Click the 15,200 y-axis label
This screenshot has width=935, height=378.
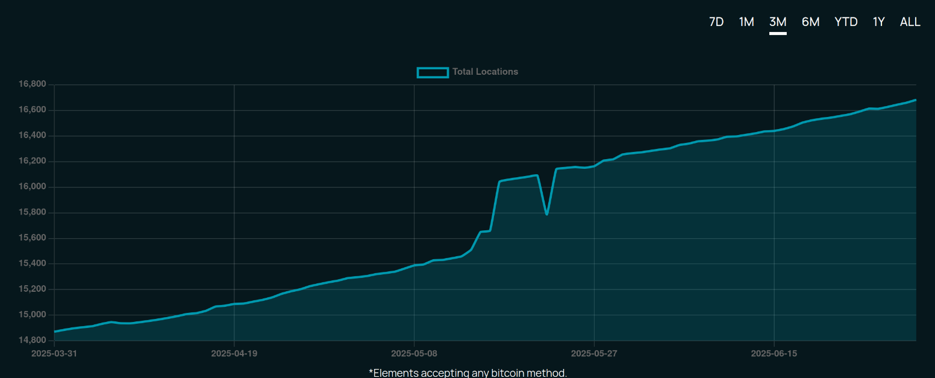(33, 289)
